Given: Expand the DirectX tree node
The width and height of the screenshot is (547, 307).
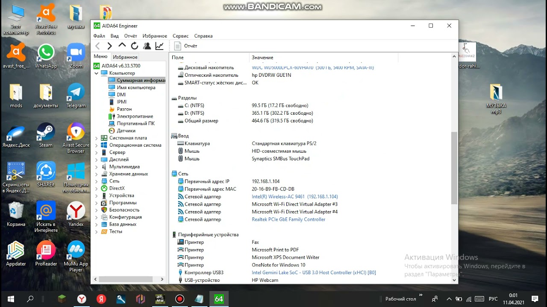Looking at the screenshot, I should point(97,188).
